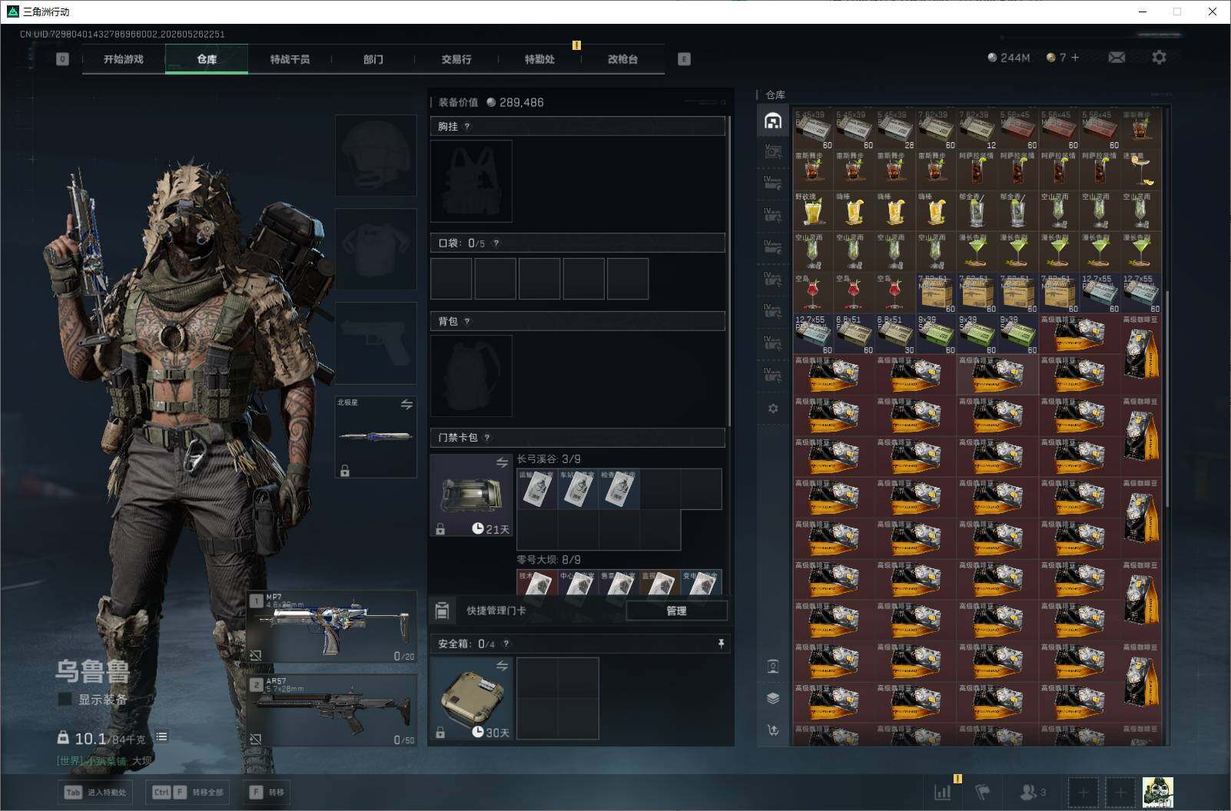Image resolution: width=1231 pixels, height=811 pixels.
Task: Click the empty helmet slot
Action: [376, 156]
